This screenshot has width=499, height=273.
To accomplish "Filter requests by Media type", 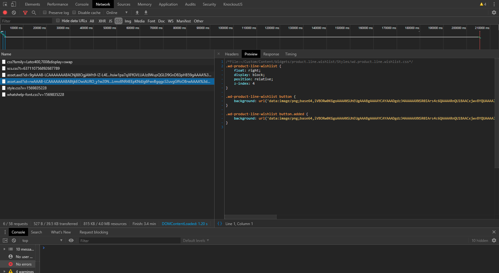I will point(139,21).
